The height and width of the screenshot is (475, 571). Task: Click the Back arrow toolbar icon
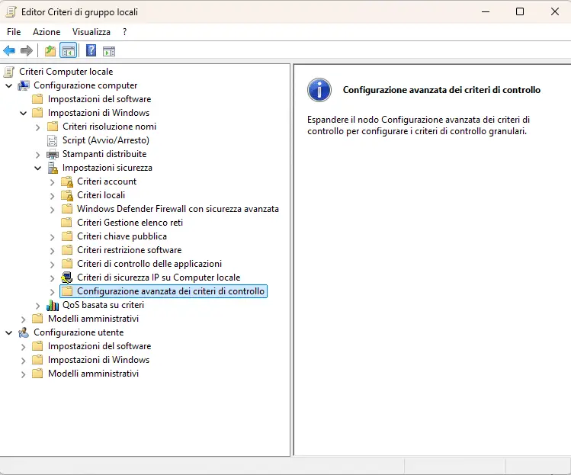(x=9, y=50)
